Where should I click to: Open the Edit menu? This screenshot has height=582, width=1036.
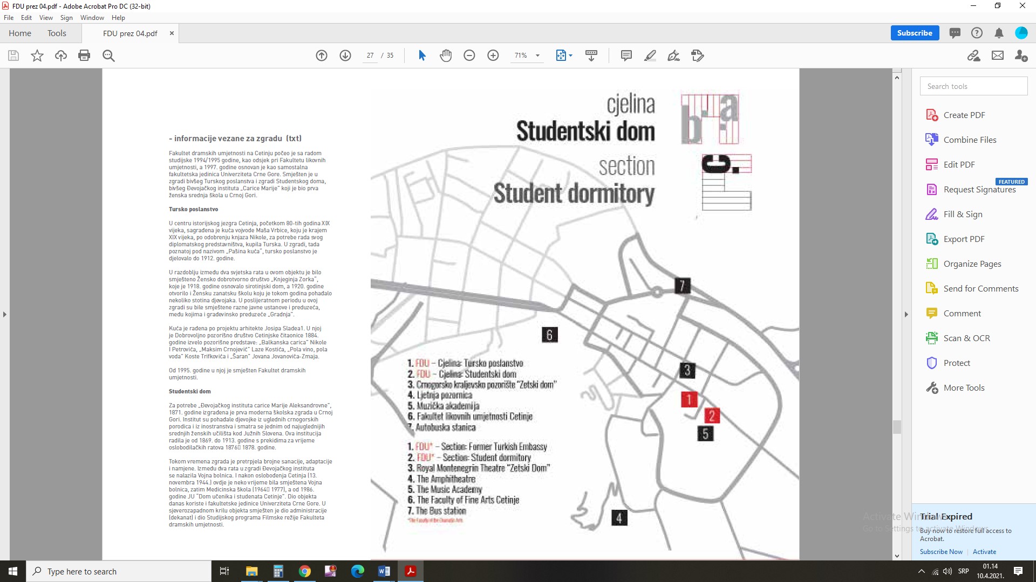26,18
